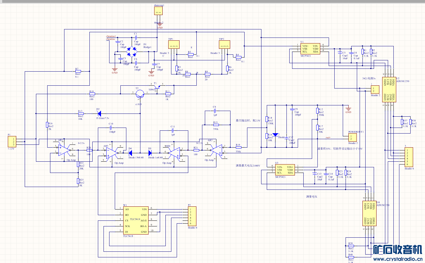Select the dianrong1 header at top
Viewport: 425px width, 263px height.
[x=159, y=11]
